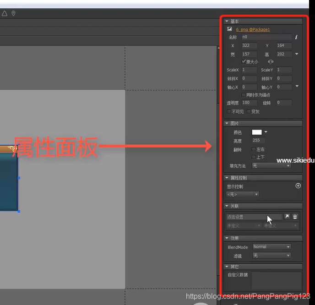Click the location pin icon in toolbar
The width and height of the screenshot is (315, 305).
pyautogui.click(x=13, y=13)
